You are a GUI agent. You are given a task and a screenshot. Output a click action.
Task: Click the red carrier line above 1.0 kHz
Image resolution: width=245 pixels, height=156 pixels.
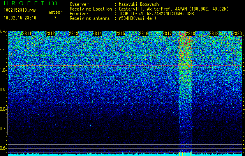125,66
